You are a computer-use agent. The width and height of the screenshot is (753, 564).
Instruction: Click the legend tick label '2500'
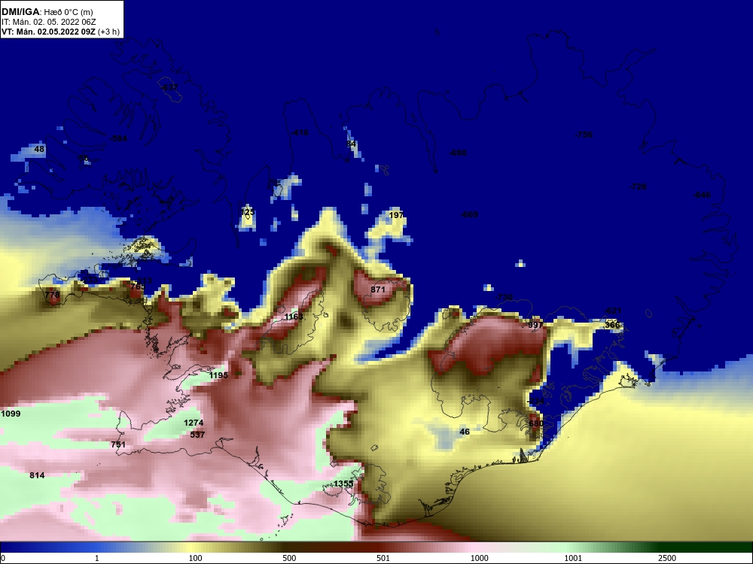click(667, 558)
